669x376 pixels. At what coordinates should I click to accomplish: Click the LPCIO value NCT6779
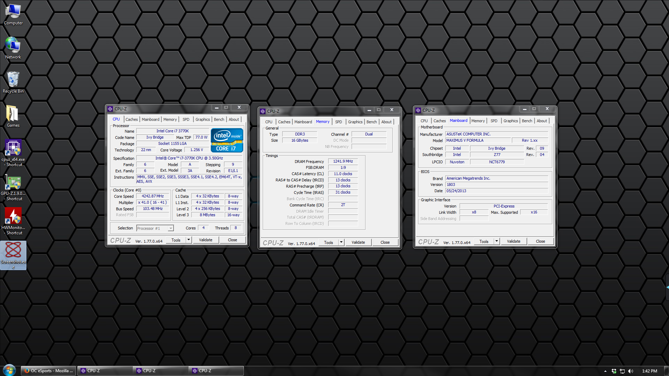tap(497, 162)
